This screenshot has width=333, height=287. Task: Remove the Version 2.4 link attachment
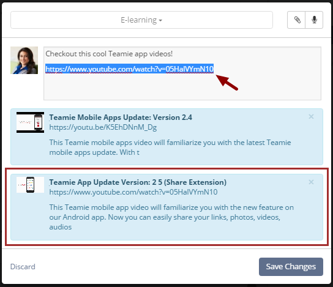click(x=311, y=116)
